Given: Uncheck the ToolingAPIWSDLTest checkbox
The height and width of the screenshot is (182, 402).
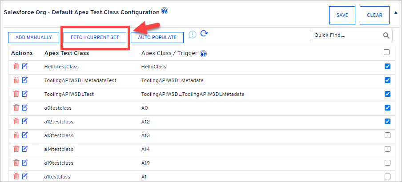Looking at the screenshot, I should 386,94.
